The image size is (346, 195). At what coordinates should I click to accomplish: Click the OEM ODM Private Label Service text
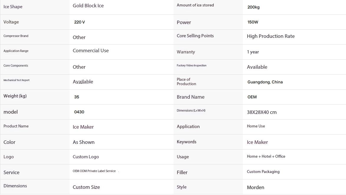pyautogui.click(x=94, y=171)
